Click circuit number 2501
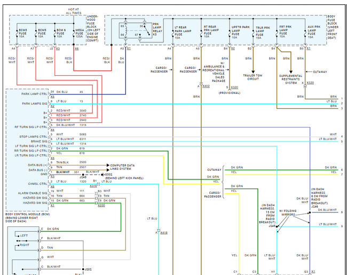The width and height of the screenshot is (347, 275). point(83,167)
